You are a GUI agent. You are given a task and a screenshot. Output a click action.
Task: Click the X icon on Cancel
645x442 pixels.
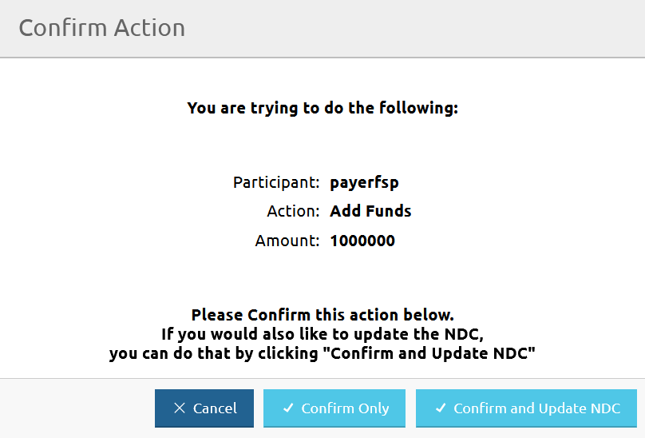[180, 408]
